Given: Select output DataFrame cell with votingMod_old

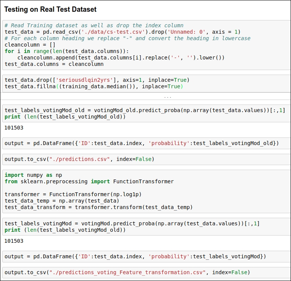Looking at the screenshot, I should pyautogui.click(x=146, y=144).
